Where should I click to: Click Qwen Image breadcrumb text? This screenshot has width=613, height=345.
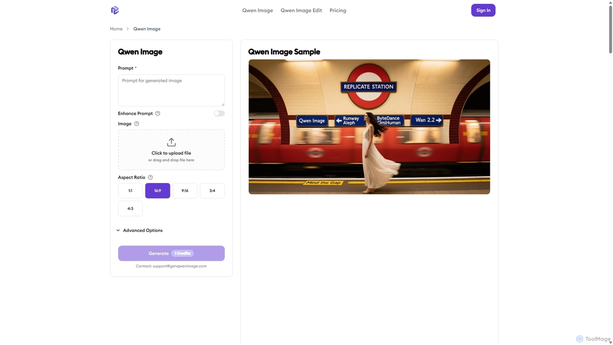(x=147, y=29)
